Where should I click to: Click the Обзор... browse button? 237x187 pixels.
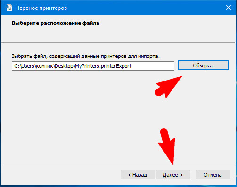204,65
